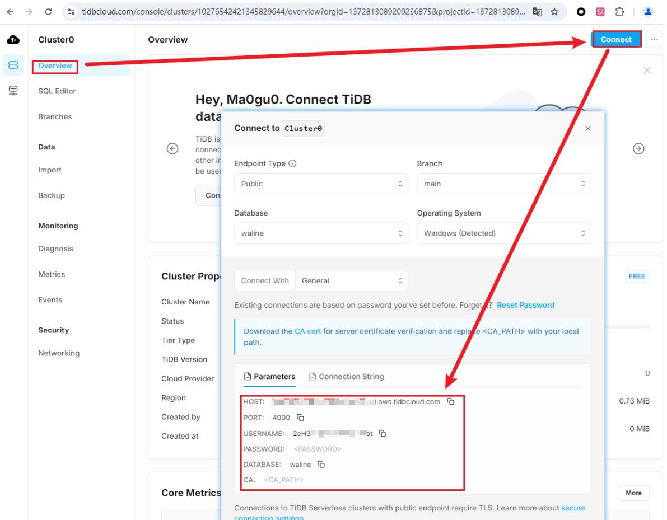Viewport: 667px width, 520px height.
Task: Click the Reset Password link
Action: [x=525, y=305]
